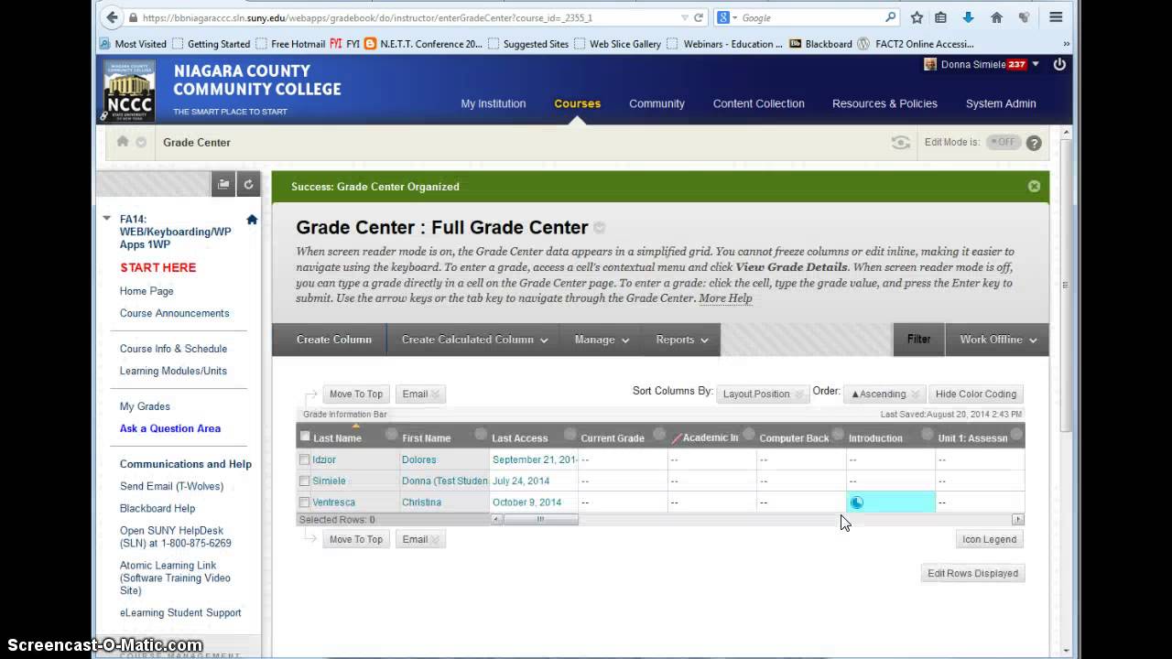Open the Ascending order dropdown

coord(884,394)
